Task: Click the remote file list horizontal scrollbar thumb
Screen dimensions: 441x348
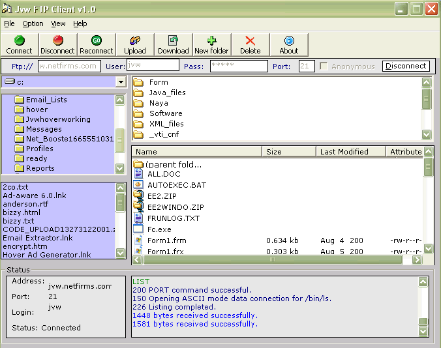Action: tap(273, 260)
